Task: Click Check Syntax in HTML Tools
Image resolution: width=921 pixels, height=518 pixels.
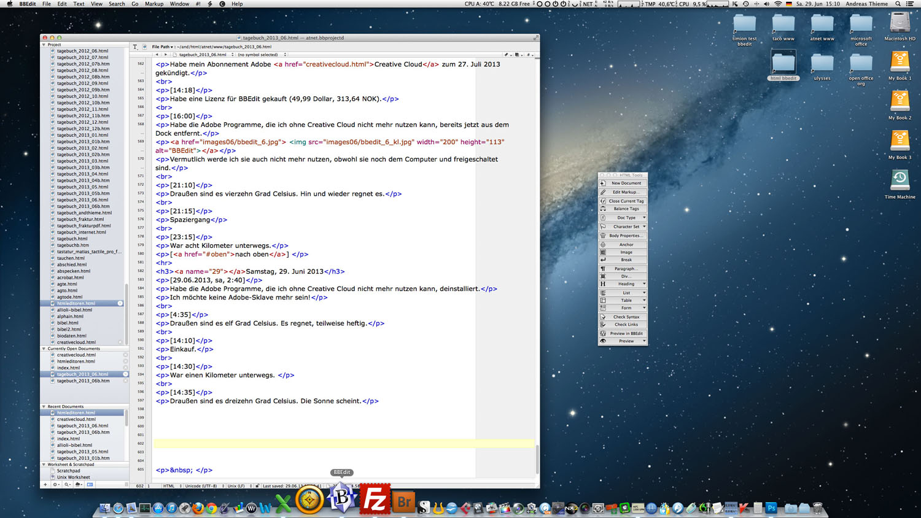Action: [x=623, y=317]
